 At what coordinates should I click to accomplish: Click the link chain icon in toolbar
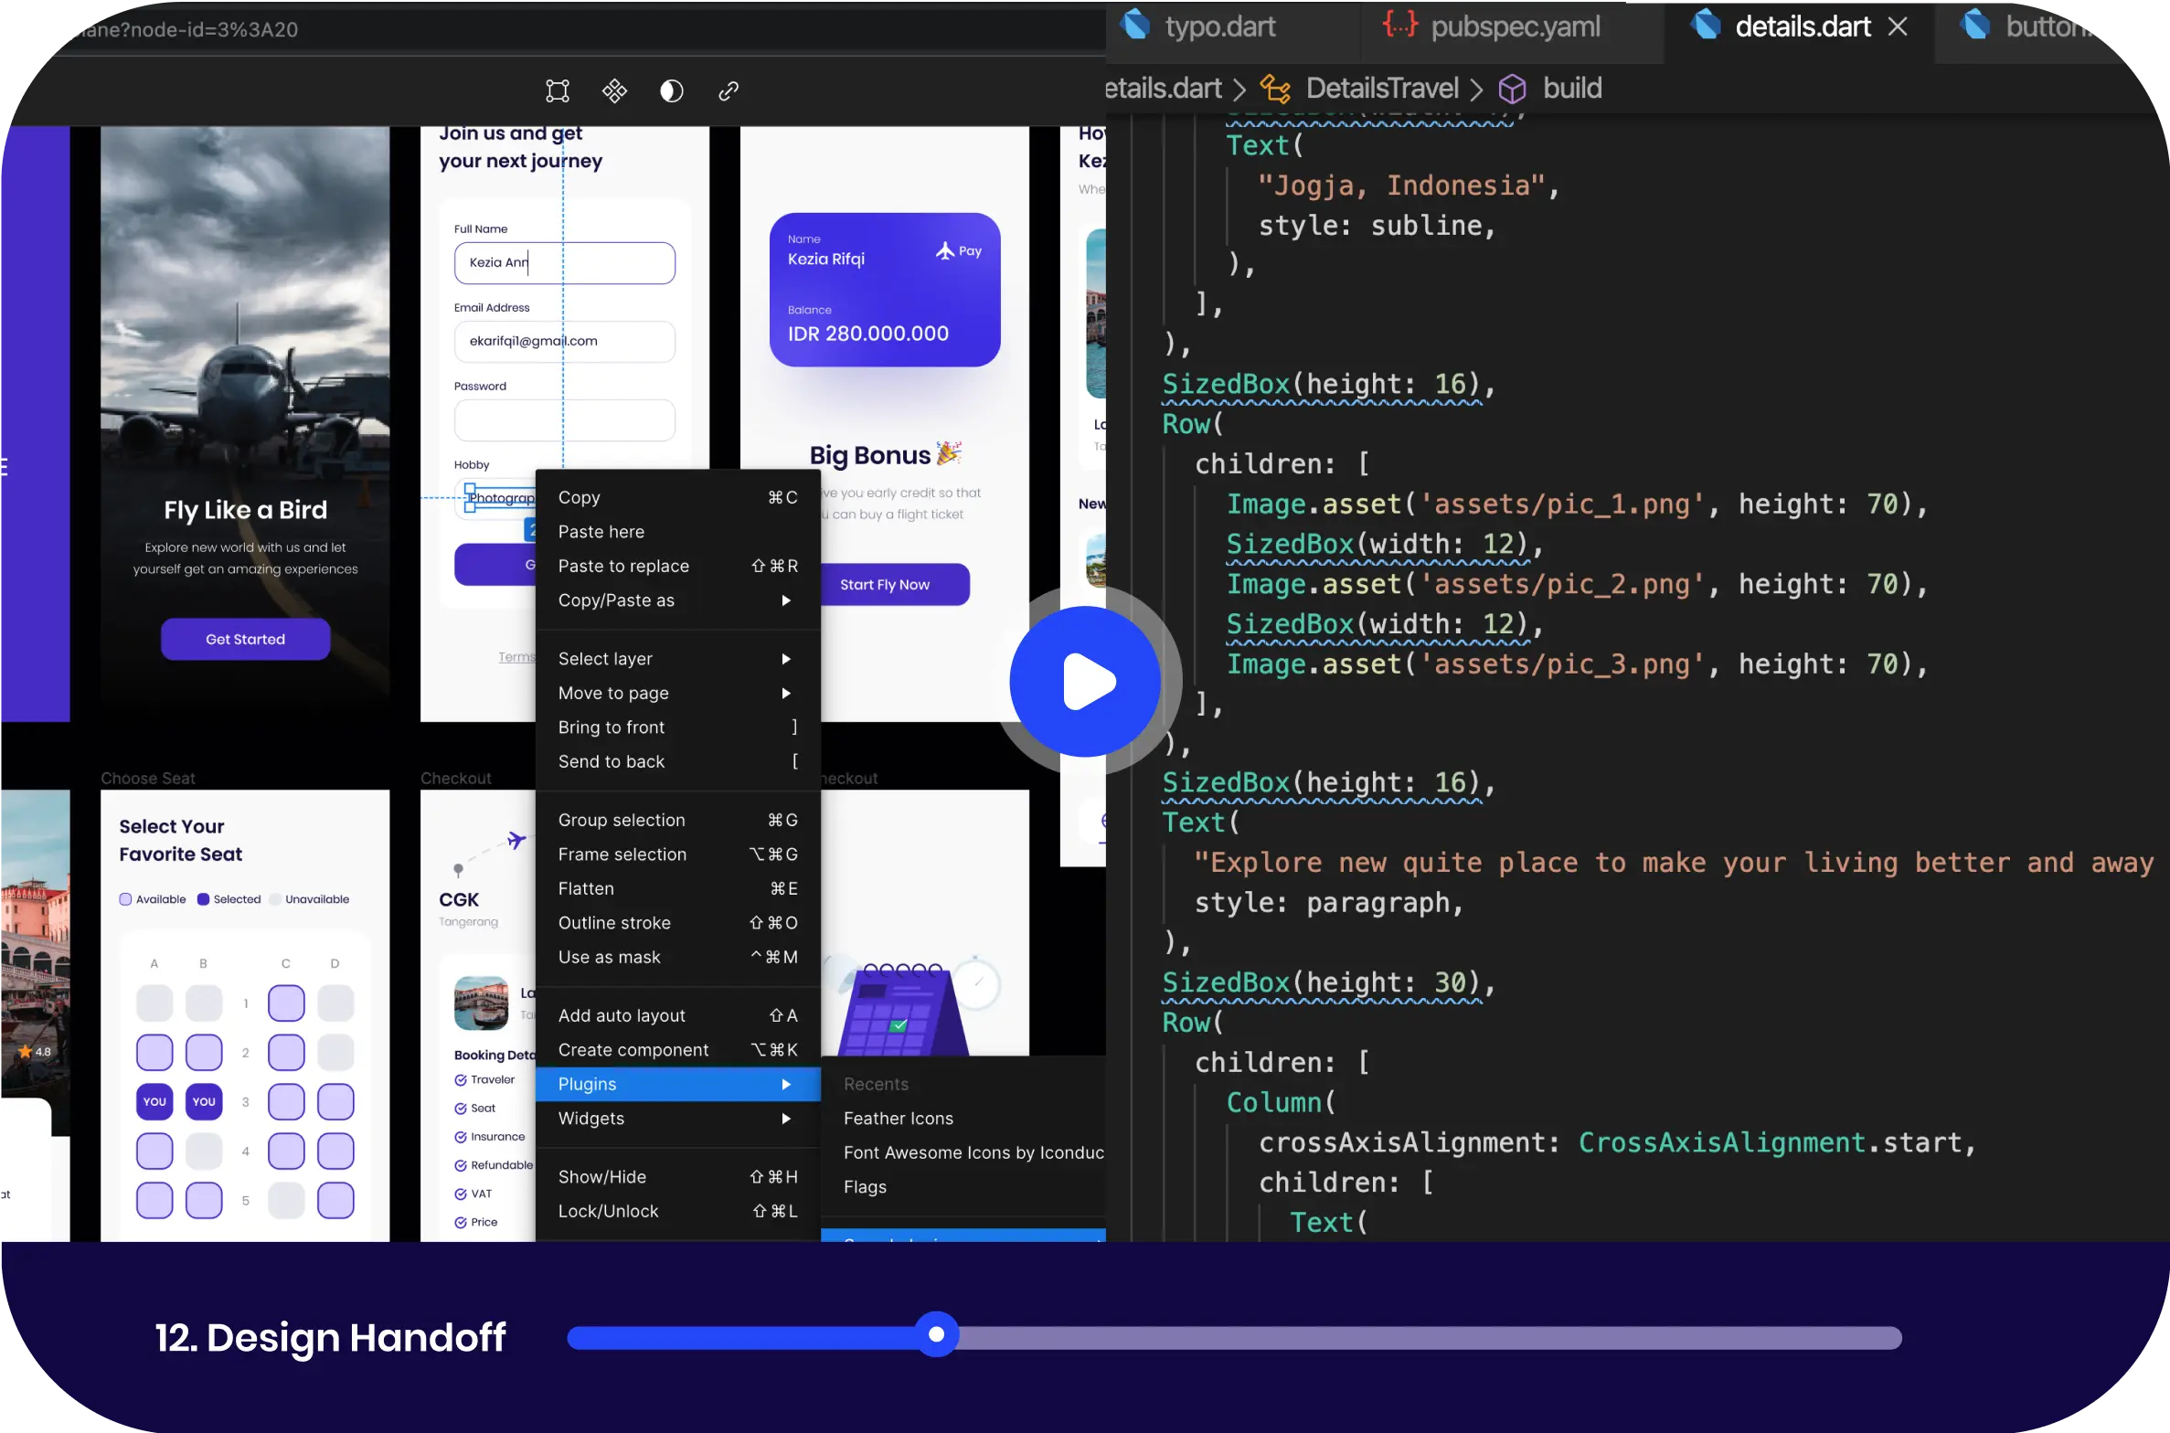[729, 90]
